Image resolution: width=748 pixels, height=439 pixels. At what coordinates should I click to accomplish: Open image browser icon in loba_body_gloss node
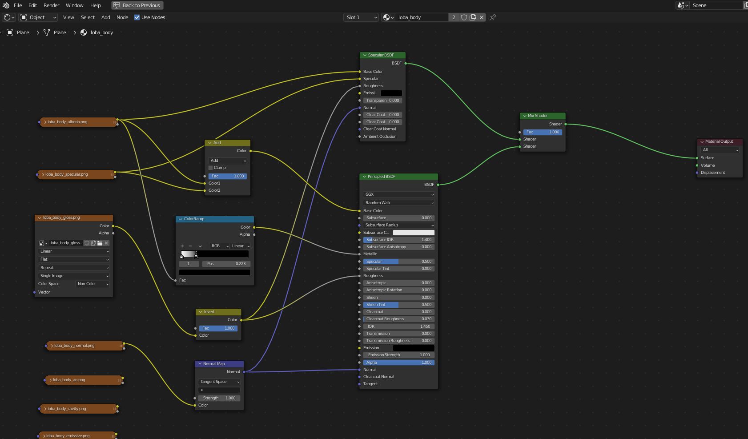click(x=100, y=243)
